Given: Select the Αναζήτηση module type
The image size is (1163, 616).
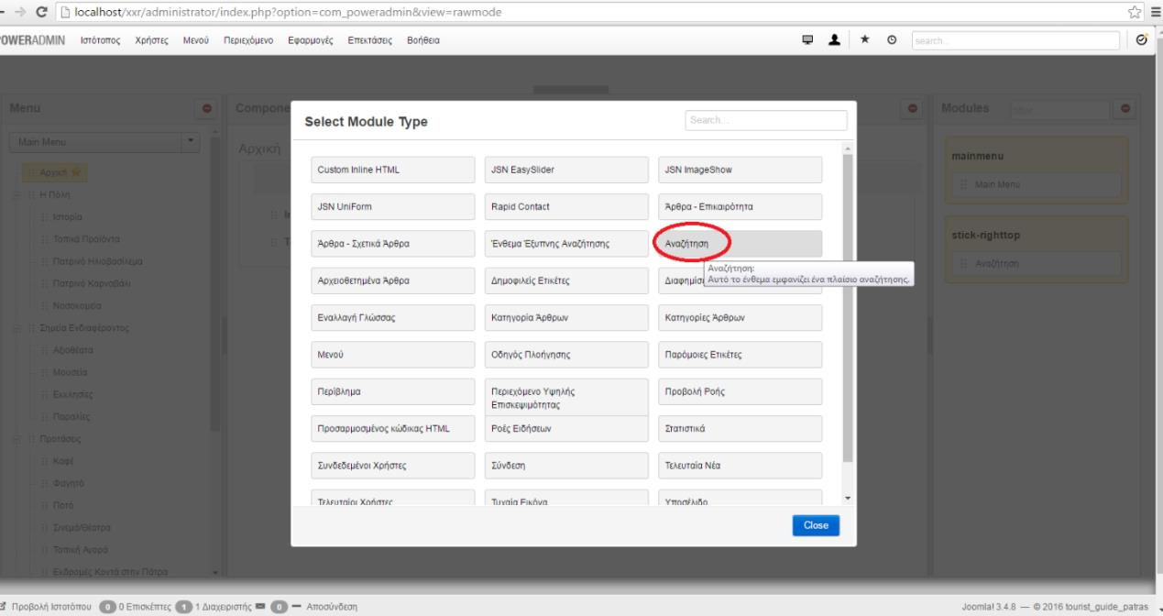Looking at the screenshot, I should [740, 244].
